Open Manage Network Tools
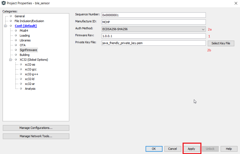Viewport: 240px width, 154px height. pos(36,136)
